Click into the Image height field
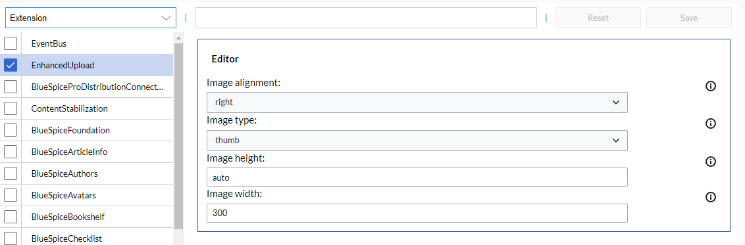Screen dimensions: 745x245 pyautogui.click(x=417, y=177)
